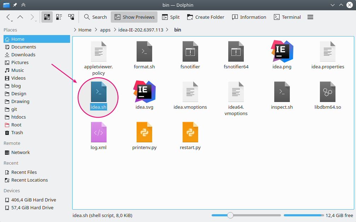Go to the apps breadcrumb folder
356x222 pixels.
105,30
